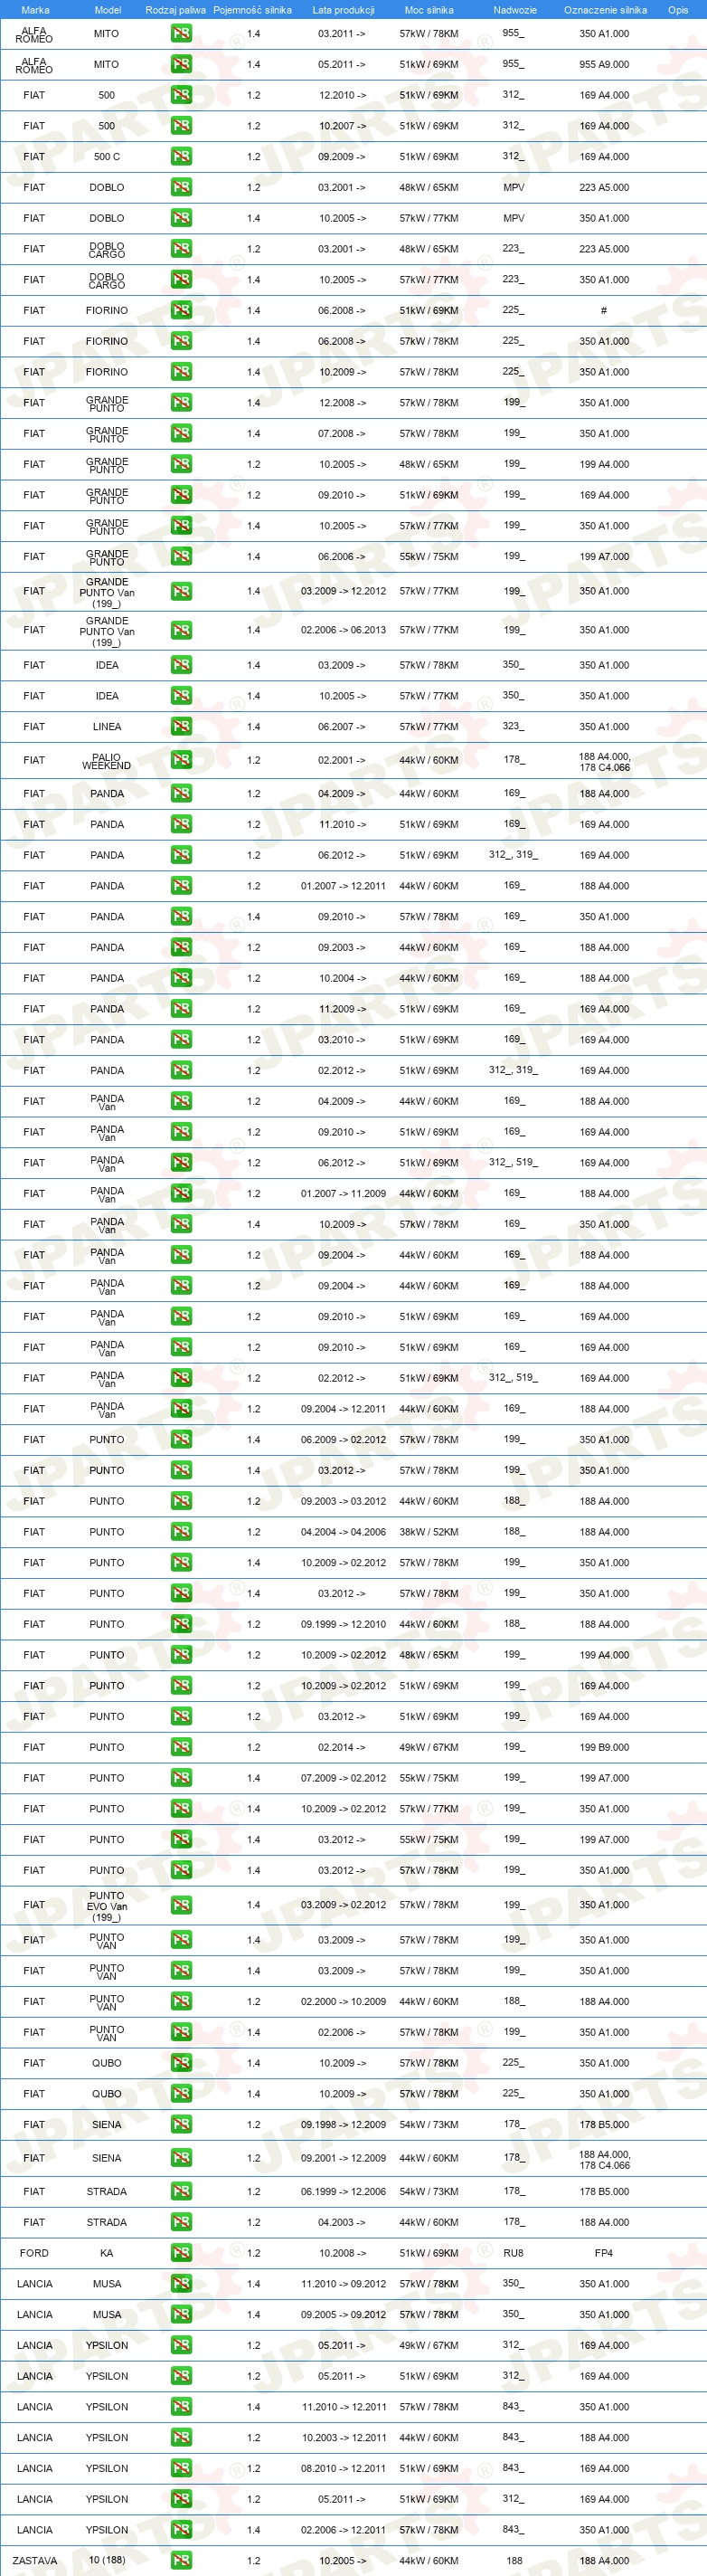Click production dates 10.2003 -> 12.2011
The image size is (707, 2576).
pyautogui.click(x=344, y=2438)
